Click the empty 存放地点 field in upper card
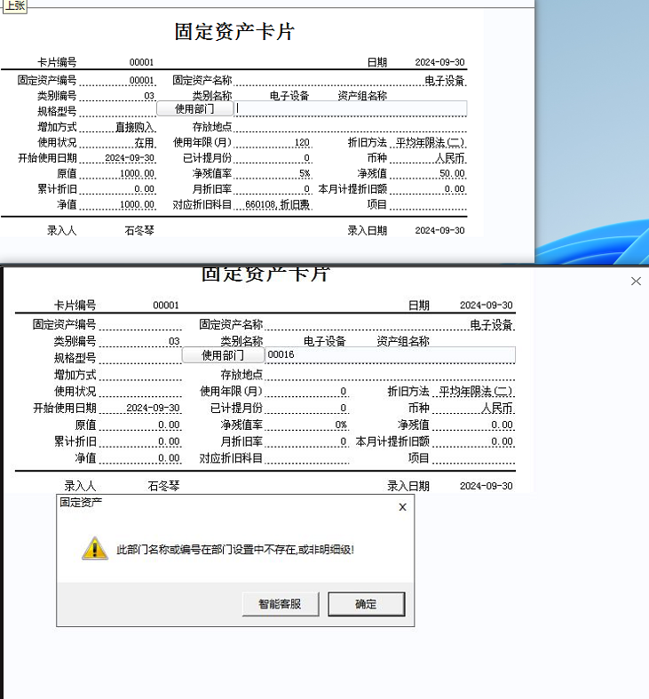 pos(351,127)
